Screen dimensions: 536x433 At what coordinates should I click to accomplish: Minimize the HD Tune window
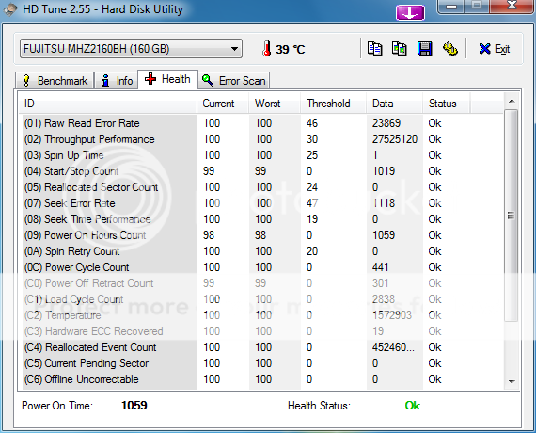point(451,7)
